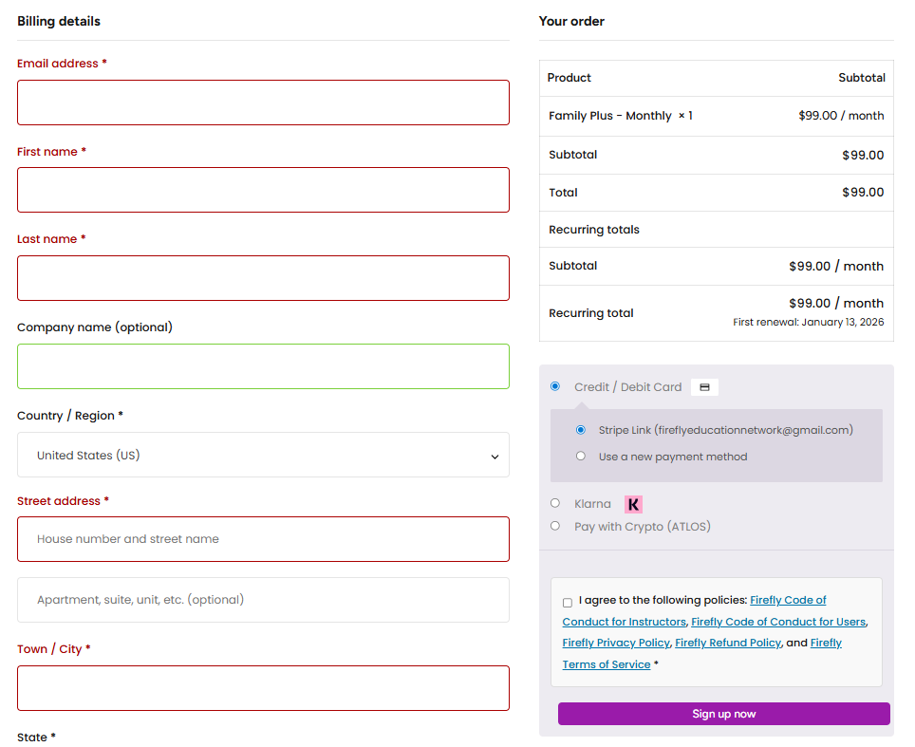The height and width of the screenshot is (747, 915).
Task: Choose the Stripe Link saved payment method
Action: point(581,430)
